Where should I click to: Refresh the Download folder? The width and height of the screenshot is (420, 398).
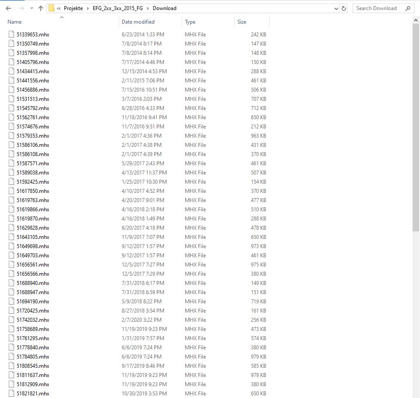(344, 9)
